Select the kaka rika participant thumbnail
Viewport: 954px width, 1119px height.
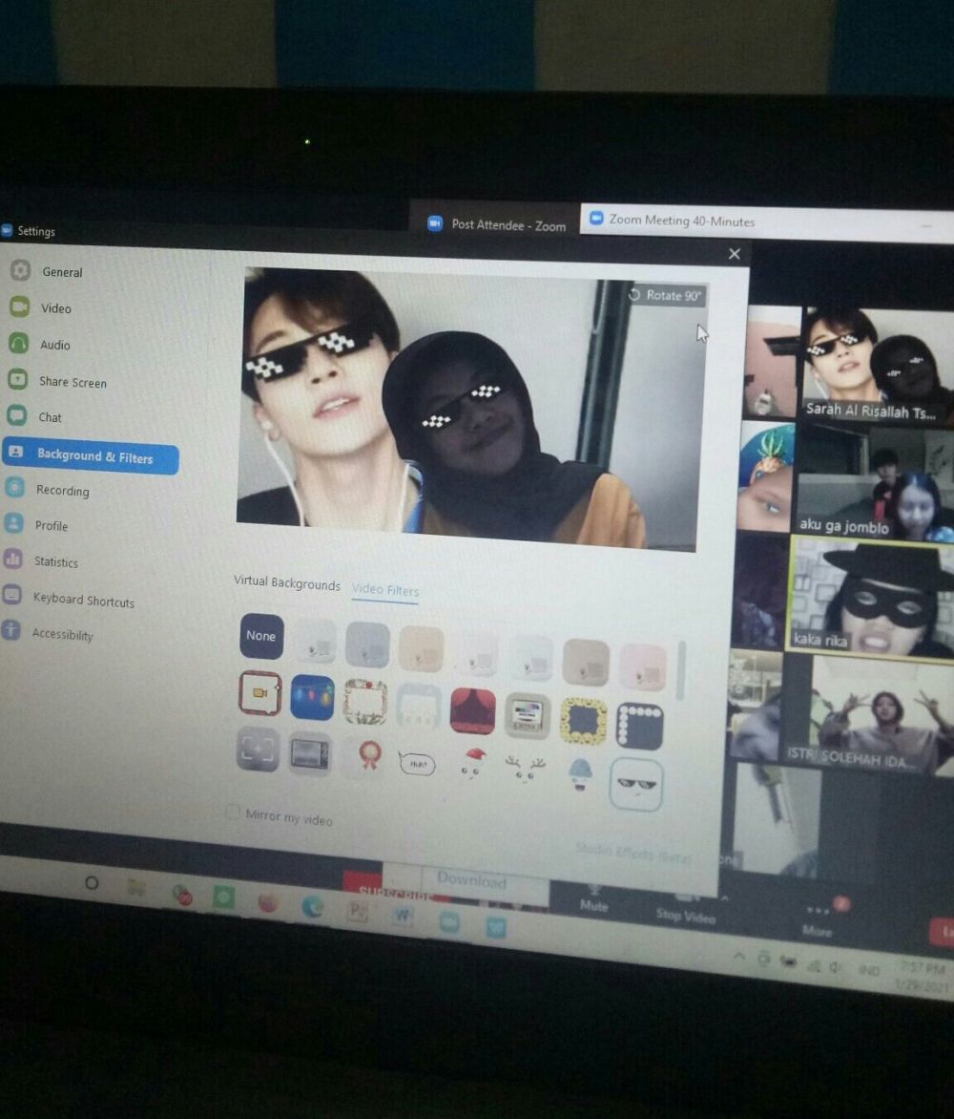click(x=871, y=599)
